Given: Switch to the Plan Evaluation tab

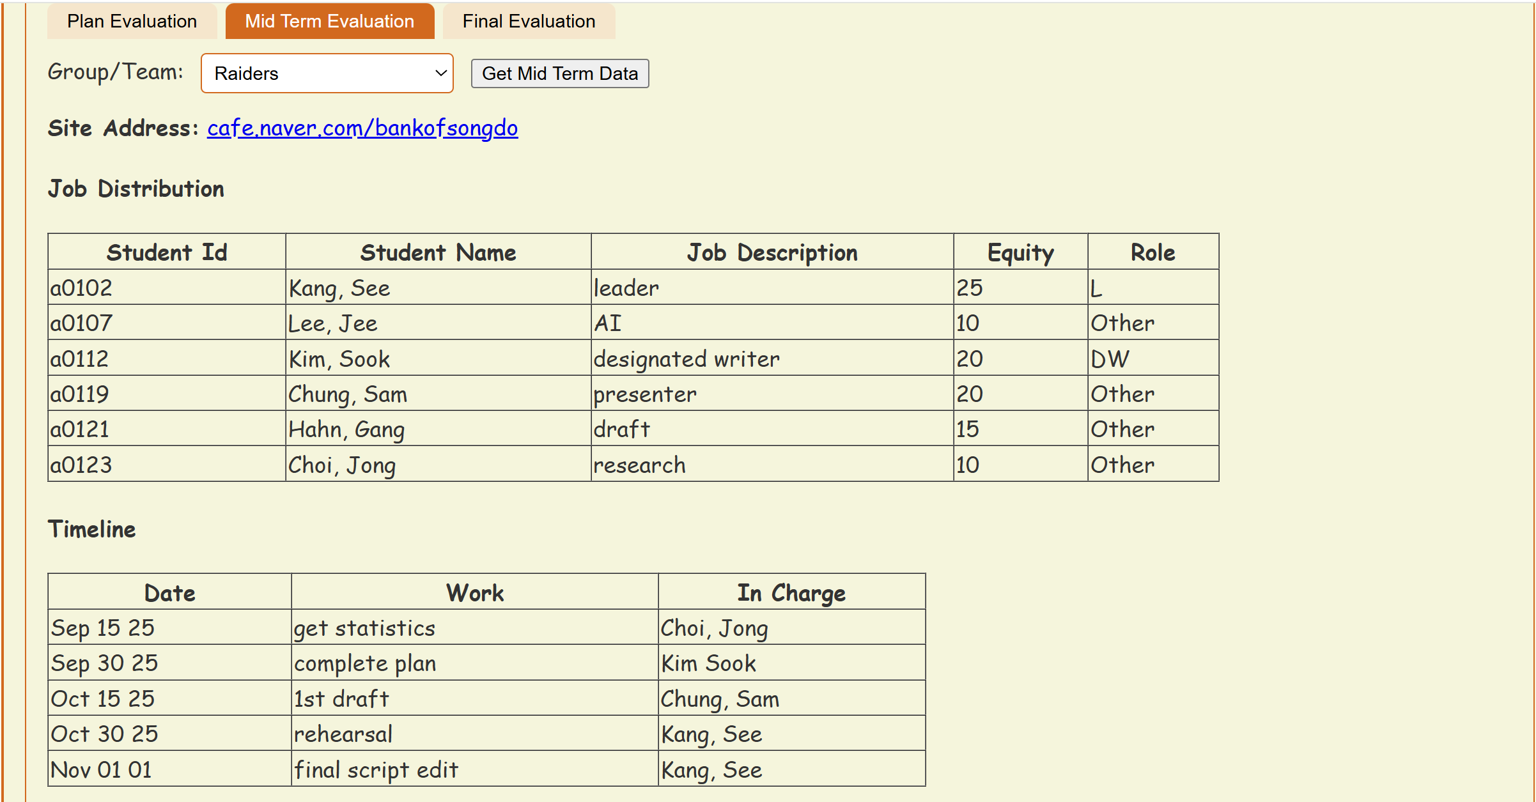Looking at the screenshot, I should (132, 21).
